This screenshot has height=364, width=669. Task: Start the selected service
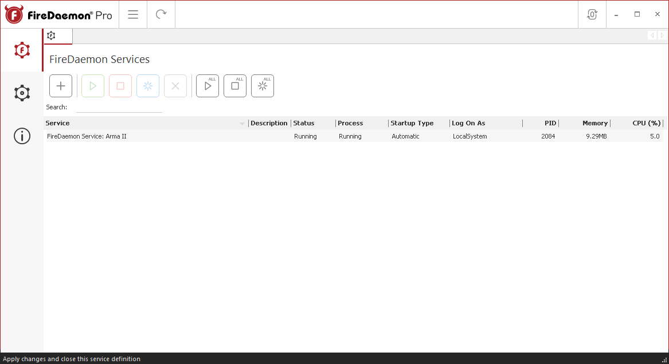click(93, 86)
